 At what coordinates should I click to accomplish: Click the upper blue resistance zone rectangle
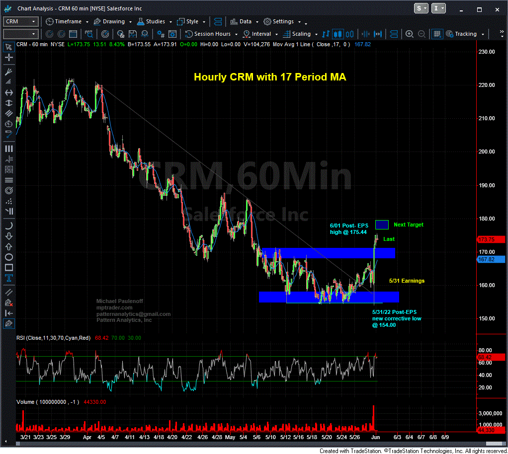coord(328,253)
